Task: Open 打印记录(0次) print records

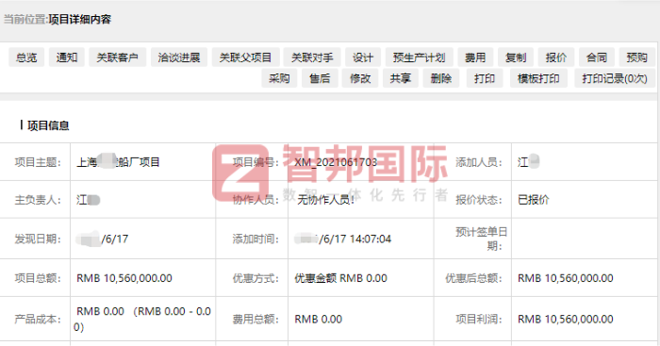Action: pos(615,78)
